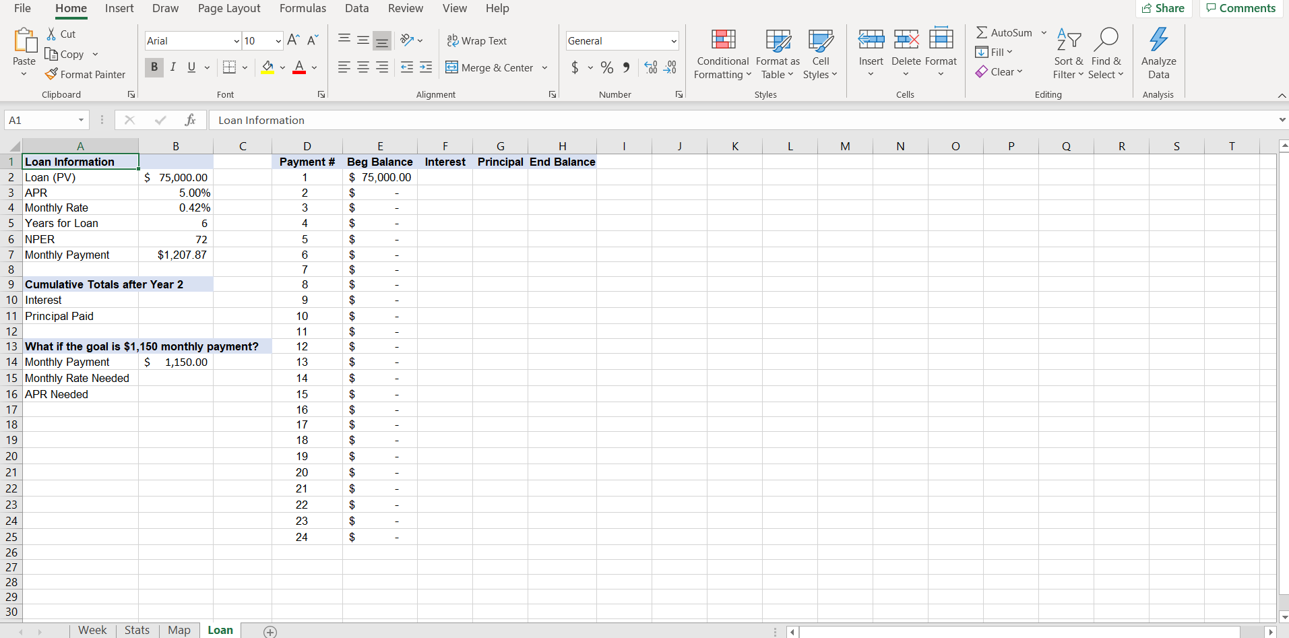Switch to the Stats sheet tab
Screen dimensions: 1289x638
[x=137, y=630]
